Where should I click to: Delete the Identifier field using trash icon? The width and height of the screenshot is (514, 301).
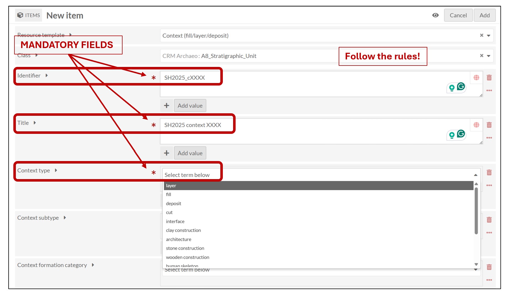[489, 78]
